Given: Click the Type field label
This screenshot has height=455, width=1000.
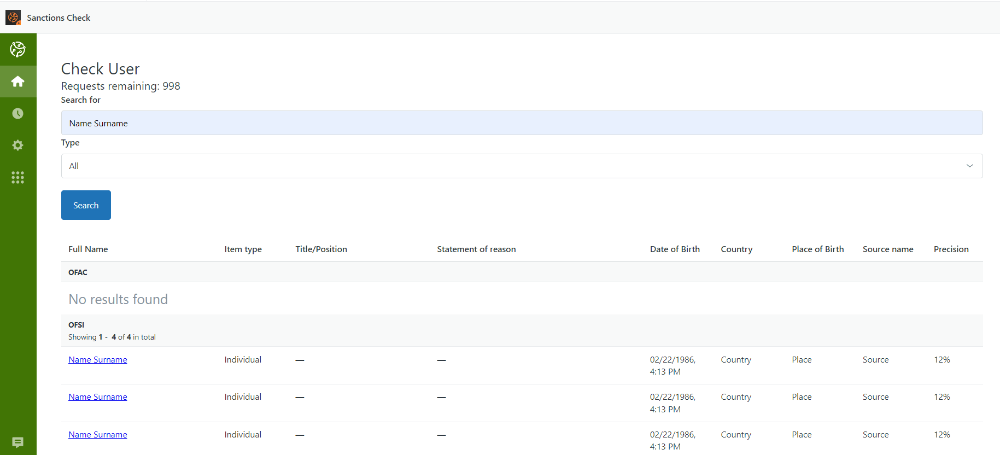Looking at the screenshot, I should click(70, 143).
